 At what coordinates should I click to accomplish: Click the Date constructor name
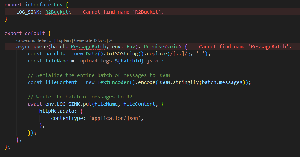[91, 54]
